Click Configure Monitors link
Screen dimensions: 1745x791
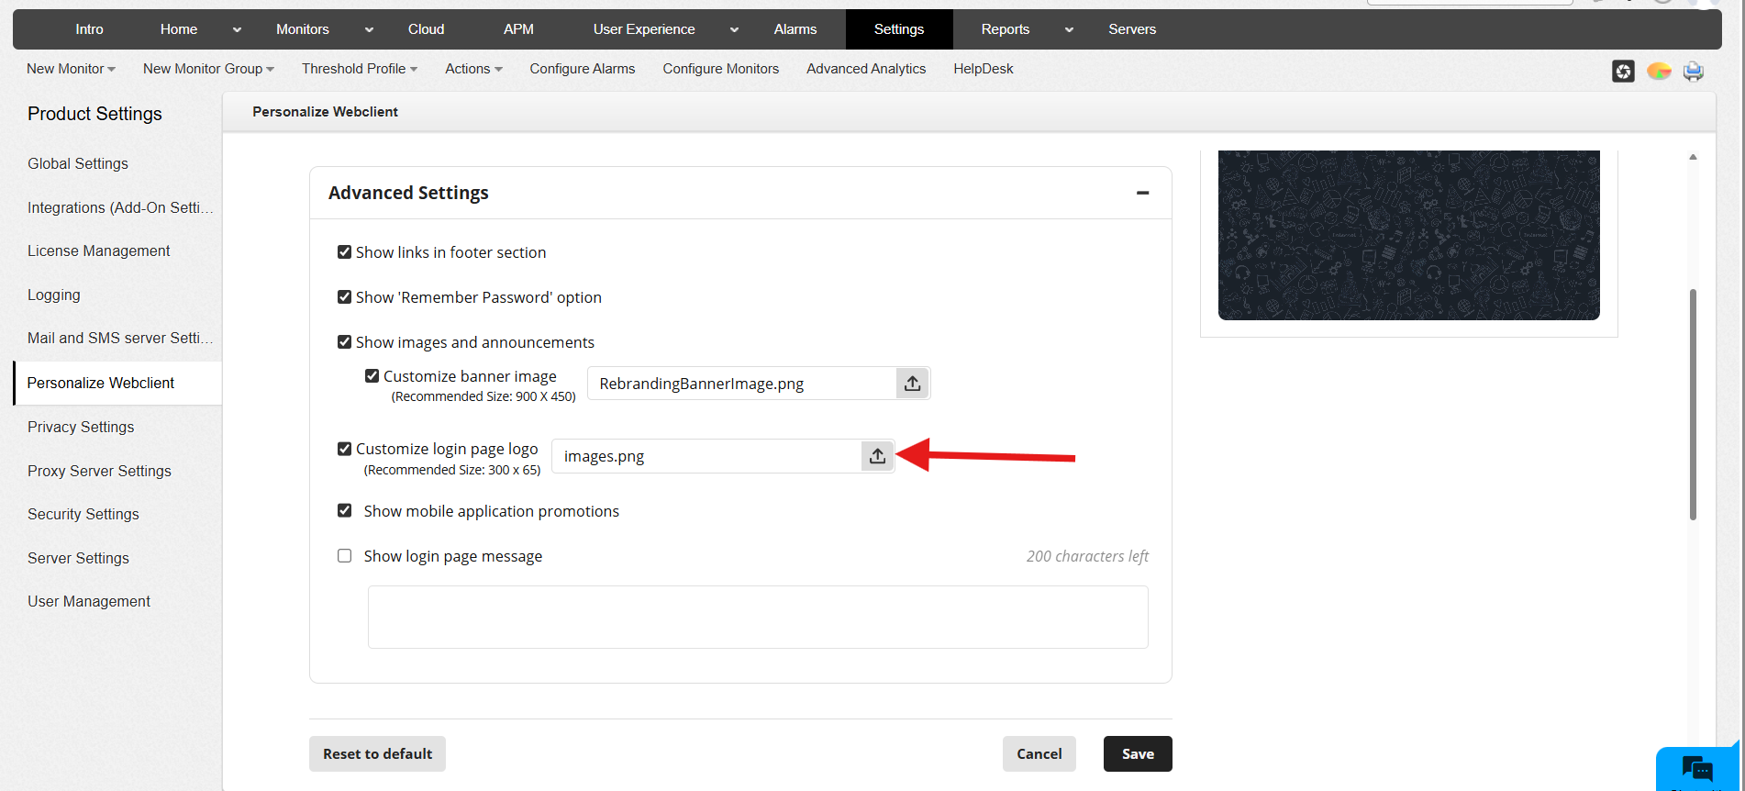(x=721, y=69)
